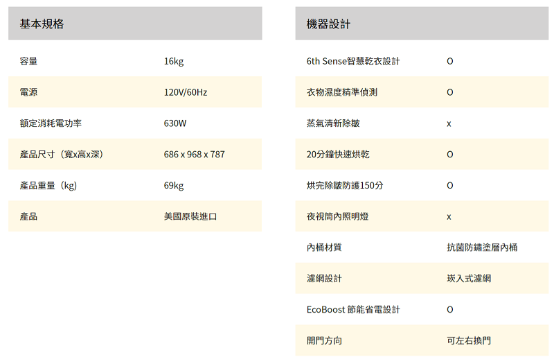Click the 機器設計 section header
The image size is (554, 364).
click(328, 24)
